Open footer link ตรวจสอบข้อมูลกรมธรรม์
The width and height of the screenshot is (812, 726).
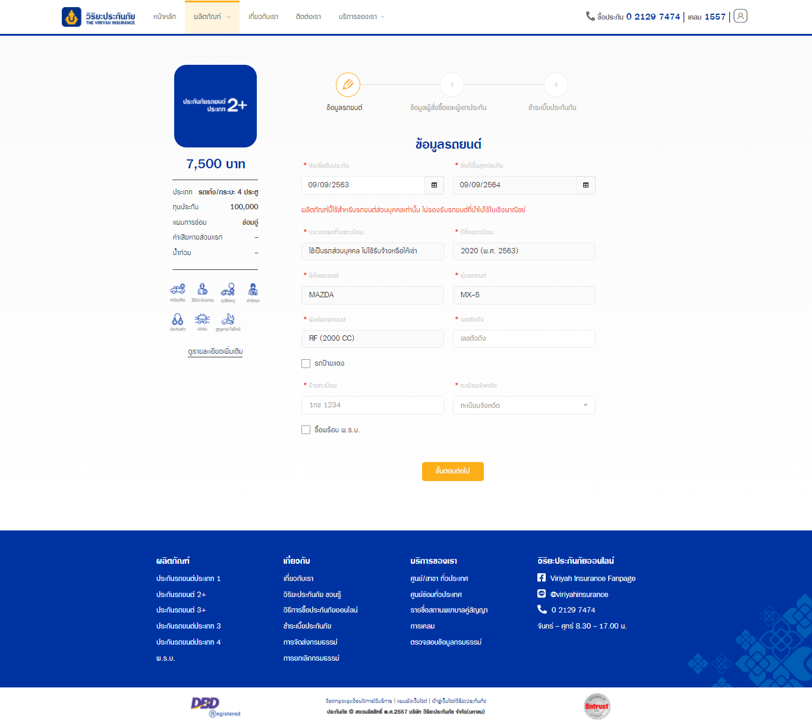click(x=446, y=642)
